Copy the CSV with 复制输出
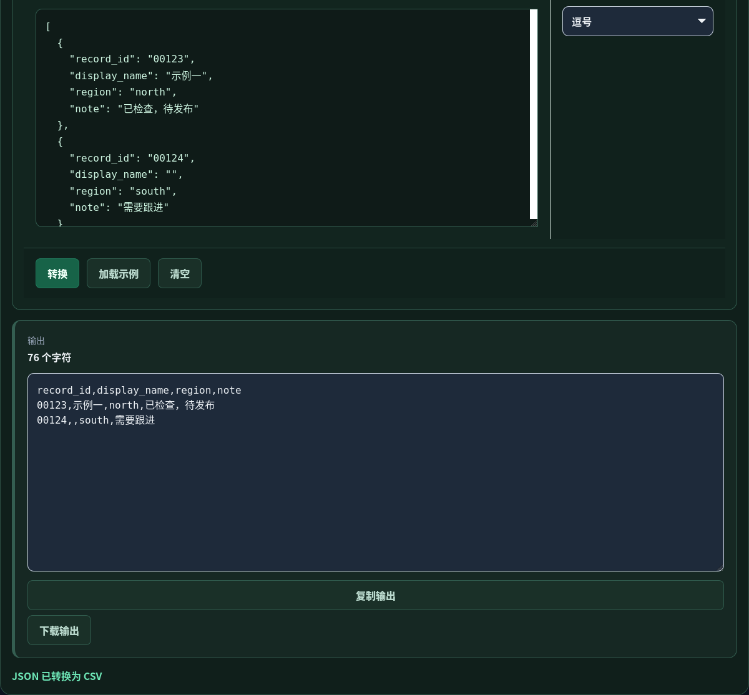Screen dimensions: 749x695 click(376, 595)
